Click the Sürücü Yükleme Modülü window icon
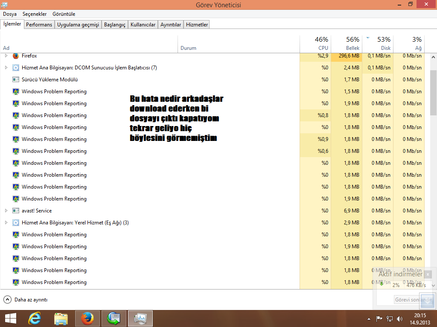The height and width of the screenshot is (327, 437). 16,80
